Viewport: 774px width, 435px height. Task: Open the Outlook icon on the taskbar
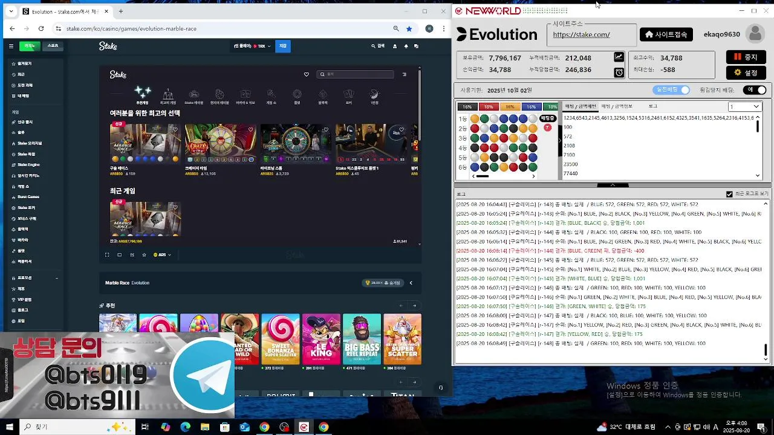click(244, 427)
